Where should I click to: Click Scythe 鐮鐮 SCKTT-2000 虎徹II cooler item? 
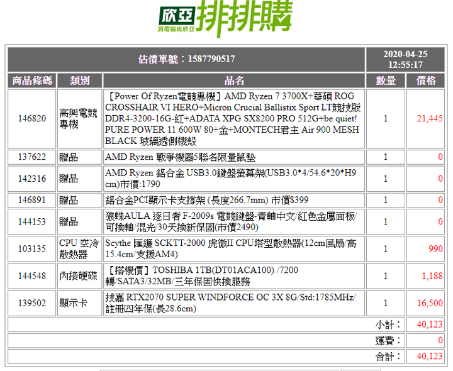coord(234,249)
